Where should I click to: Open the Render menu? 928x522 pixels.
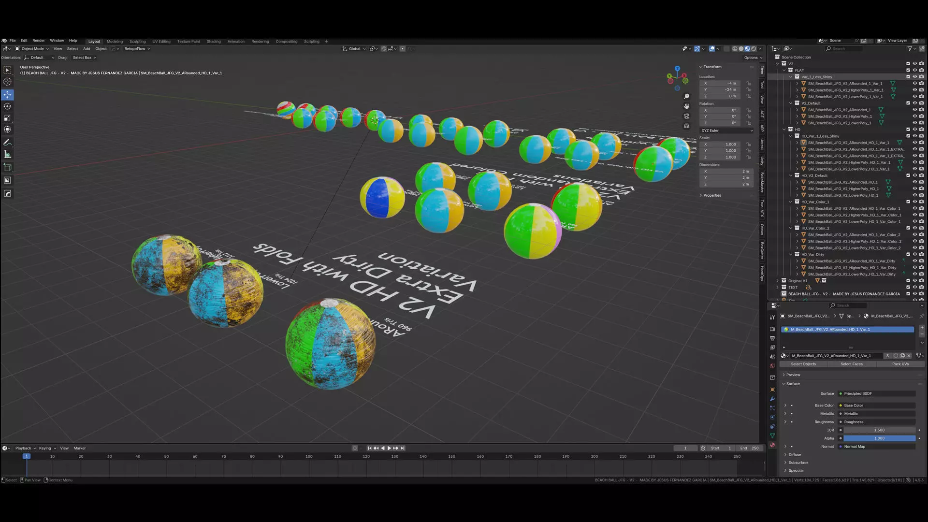point(38,41)
